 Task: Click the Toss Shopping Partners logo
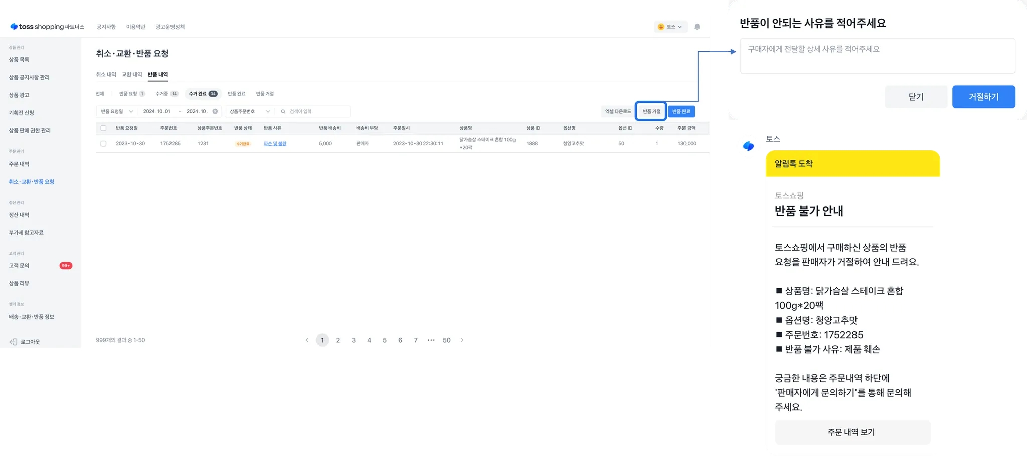coord(47,27)
